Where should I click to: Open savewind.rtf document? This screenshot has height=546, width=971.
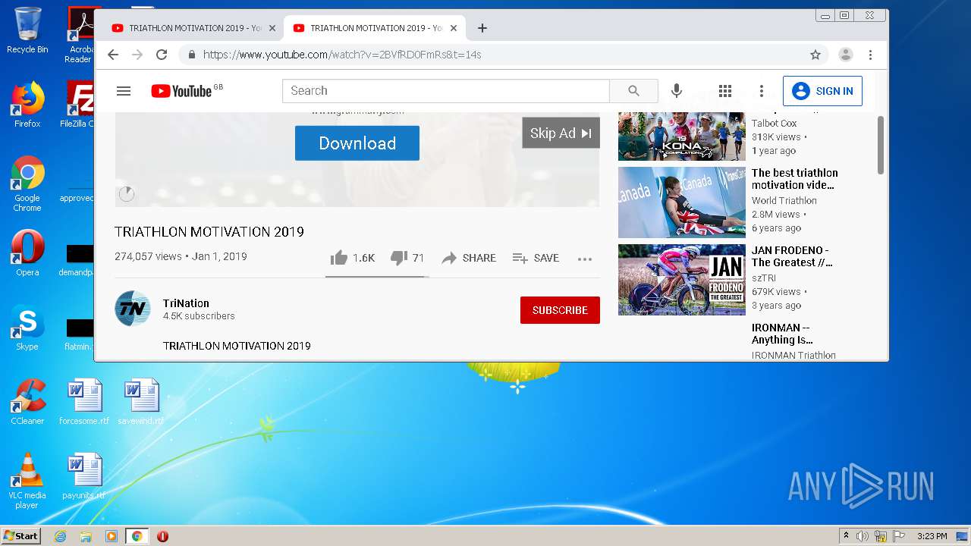(141, 402)
